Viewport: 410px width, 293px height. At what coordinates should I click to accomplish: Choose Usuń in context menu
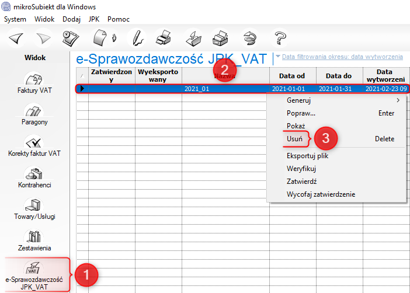coord(337,139)
